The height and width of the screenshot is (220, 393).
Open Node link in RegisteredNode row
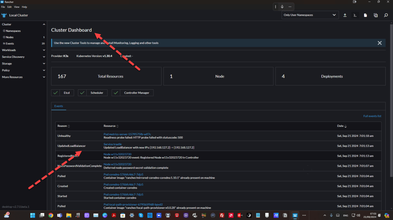(x=117, y=154)
